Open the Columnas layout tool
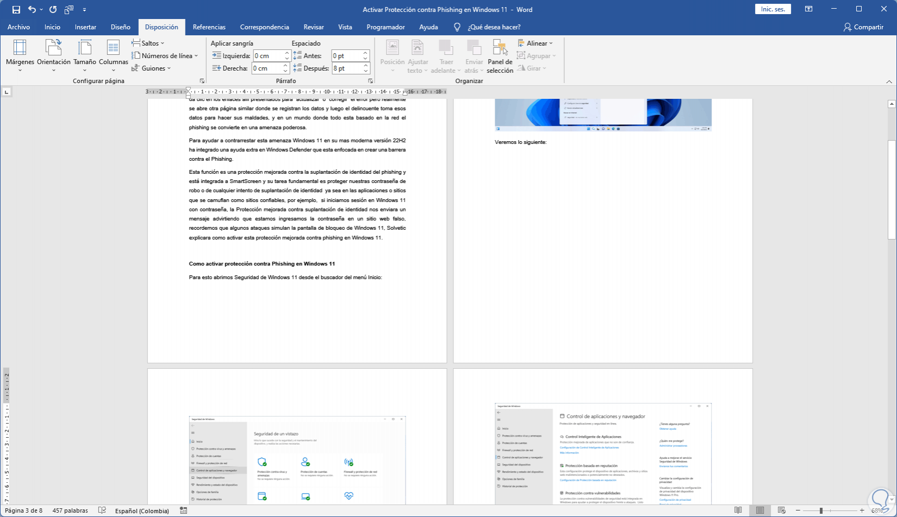Screen dimensions: 897x517 (113, 56)
